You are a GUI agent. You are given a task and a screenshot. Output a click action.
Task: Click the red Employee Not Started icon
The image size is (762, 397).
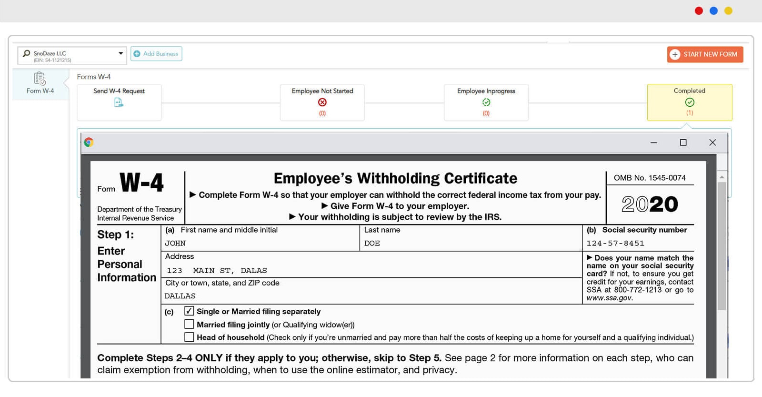[322, 102]
